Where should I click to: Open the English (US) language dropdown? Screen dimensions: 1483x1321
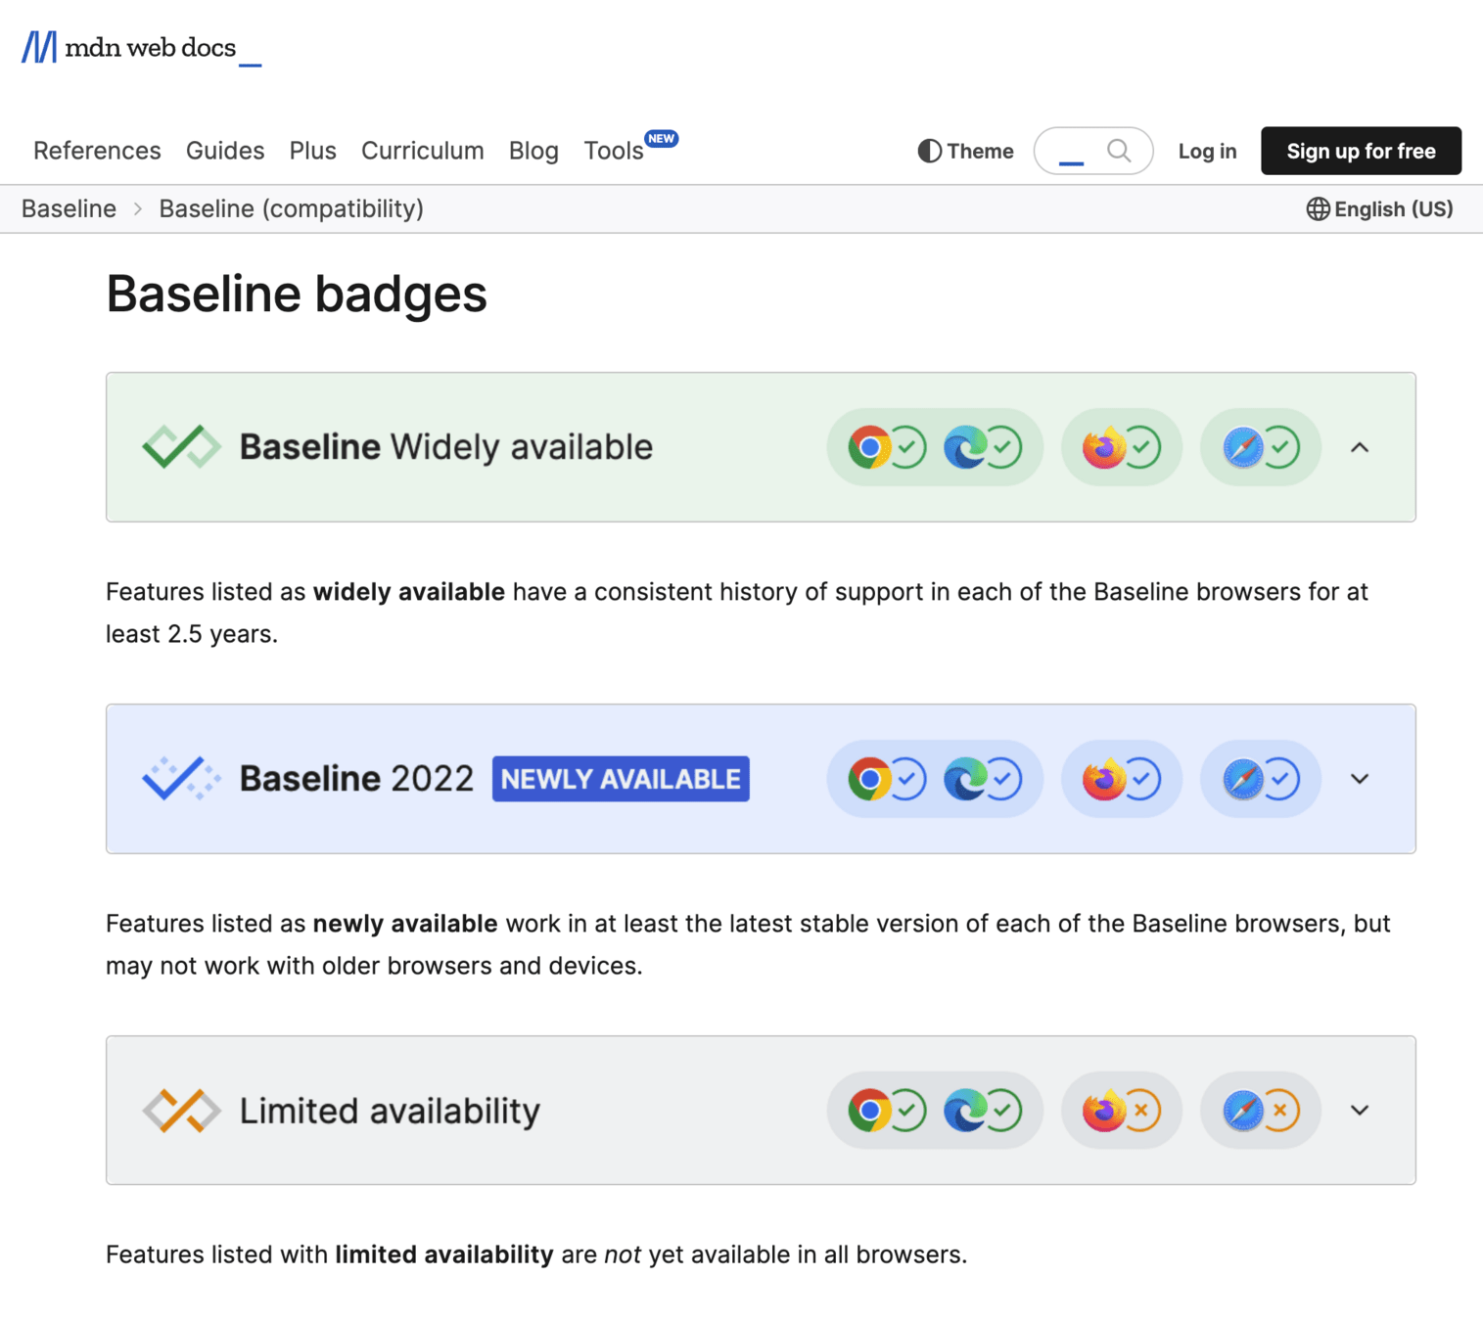click(1379, 209)
